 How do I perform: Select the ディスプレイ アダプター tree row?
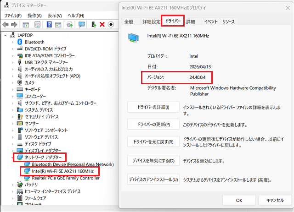click(x=39, y=151)
